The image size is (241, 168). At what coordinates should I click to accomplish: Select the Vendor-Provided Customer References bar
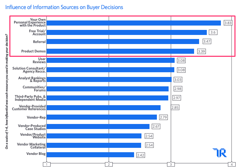(x=103, y=108)
